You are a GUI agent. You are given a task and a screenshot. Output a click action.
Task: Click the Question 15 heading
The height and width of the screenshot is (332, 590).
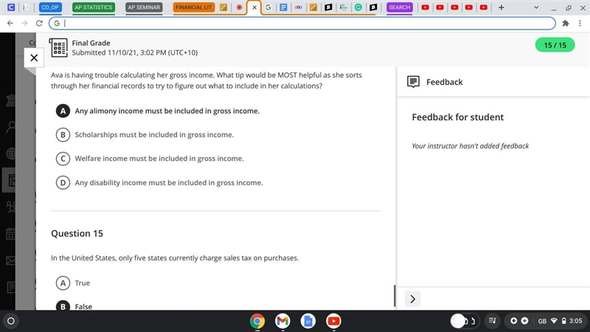click(x=77, y=233)
